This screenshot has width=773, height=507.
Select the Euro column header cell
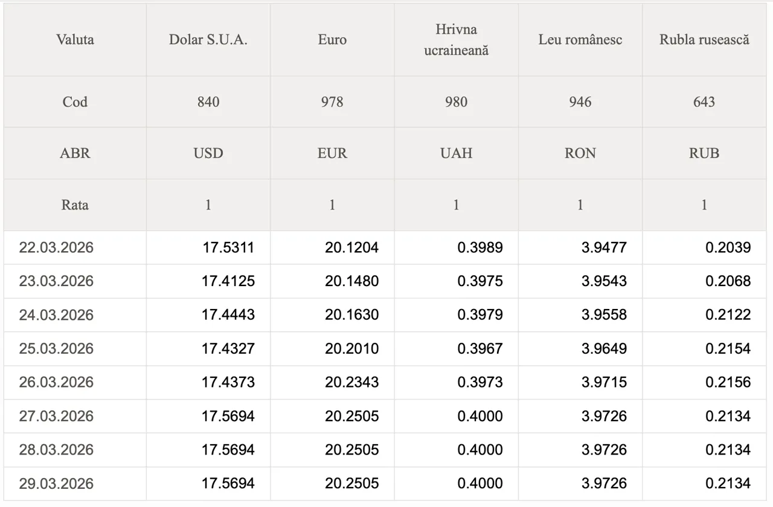coord(332,40)
